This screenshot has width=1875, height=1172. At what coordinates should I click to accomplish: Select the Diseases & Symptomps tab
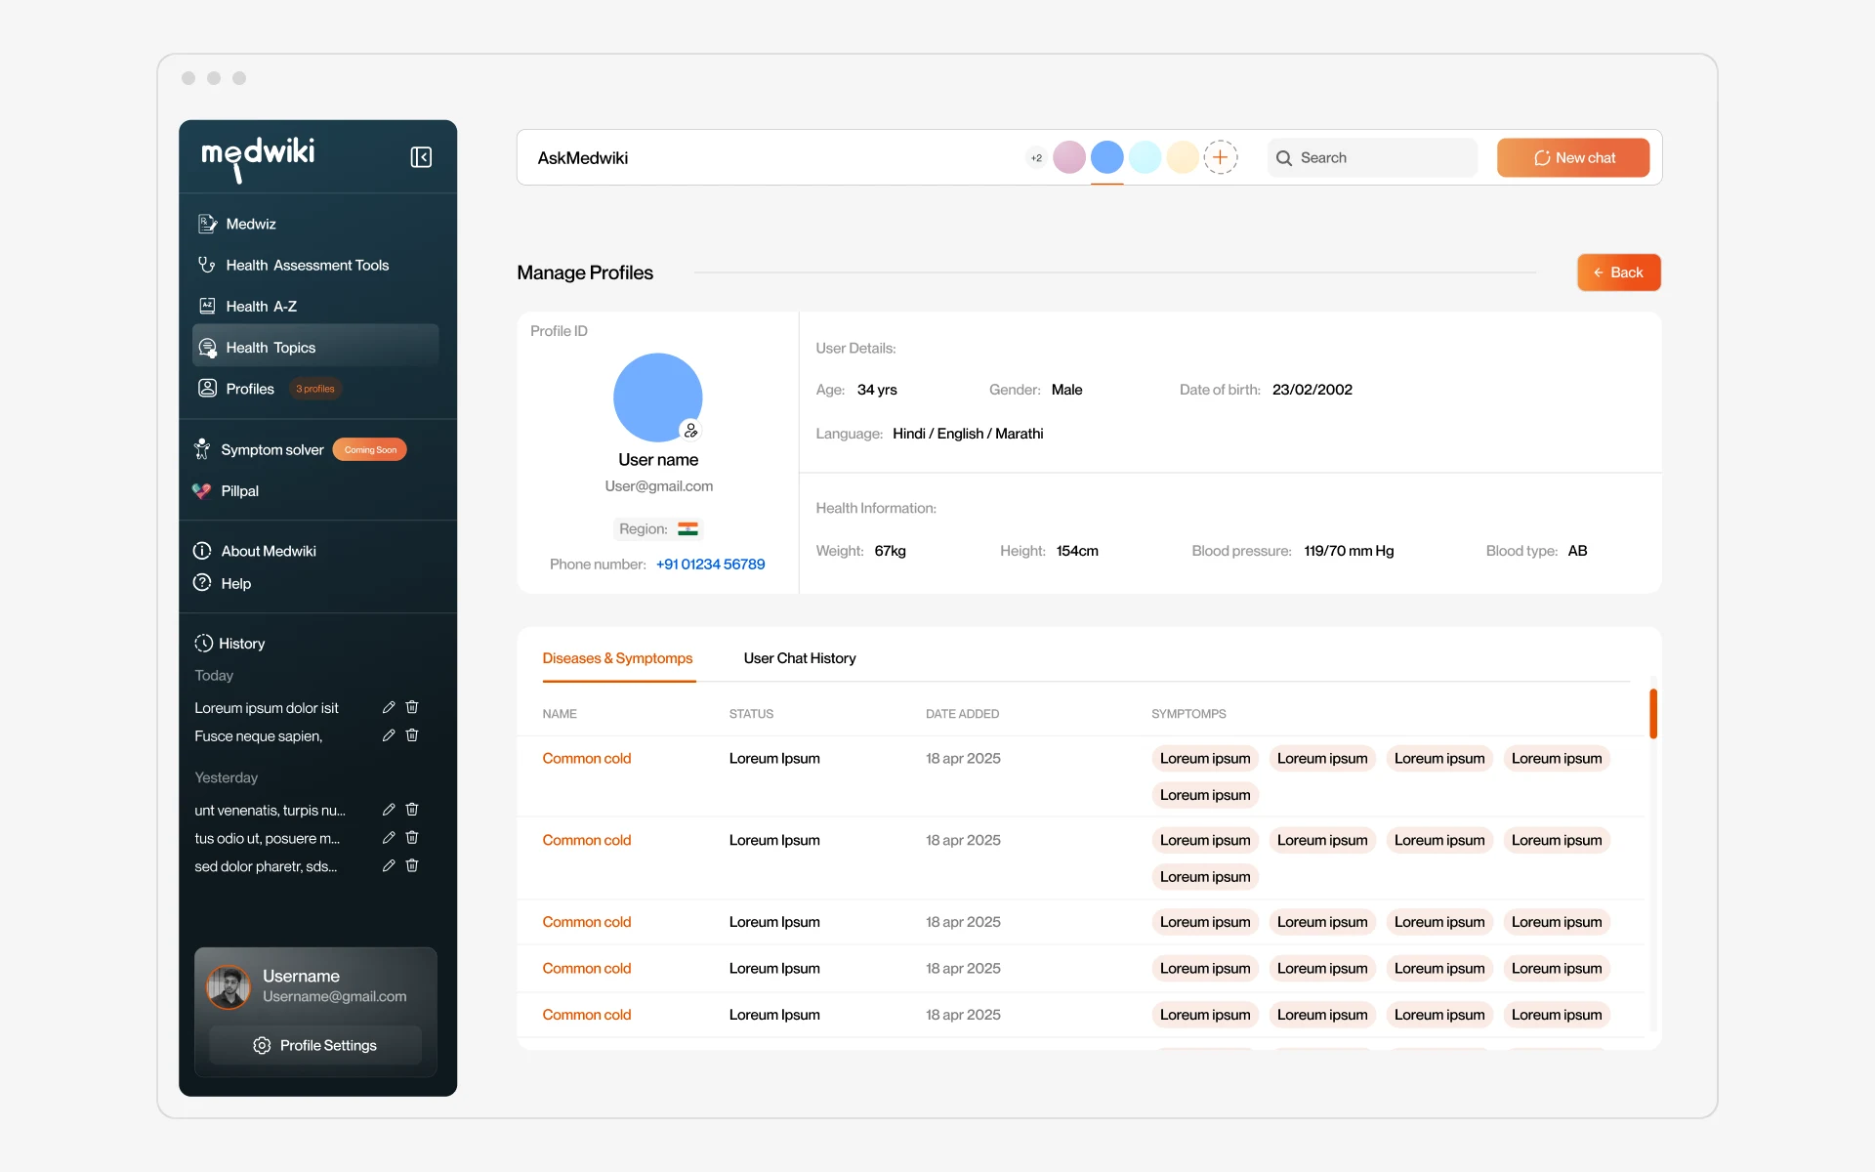click(618, 658)
